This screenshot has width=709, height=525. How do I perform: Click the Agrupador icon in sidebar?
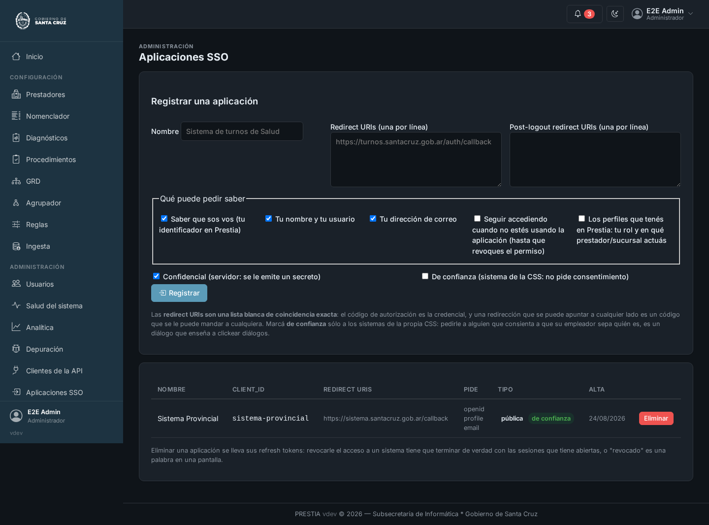tap(16, 202)
